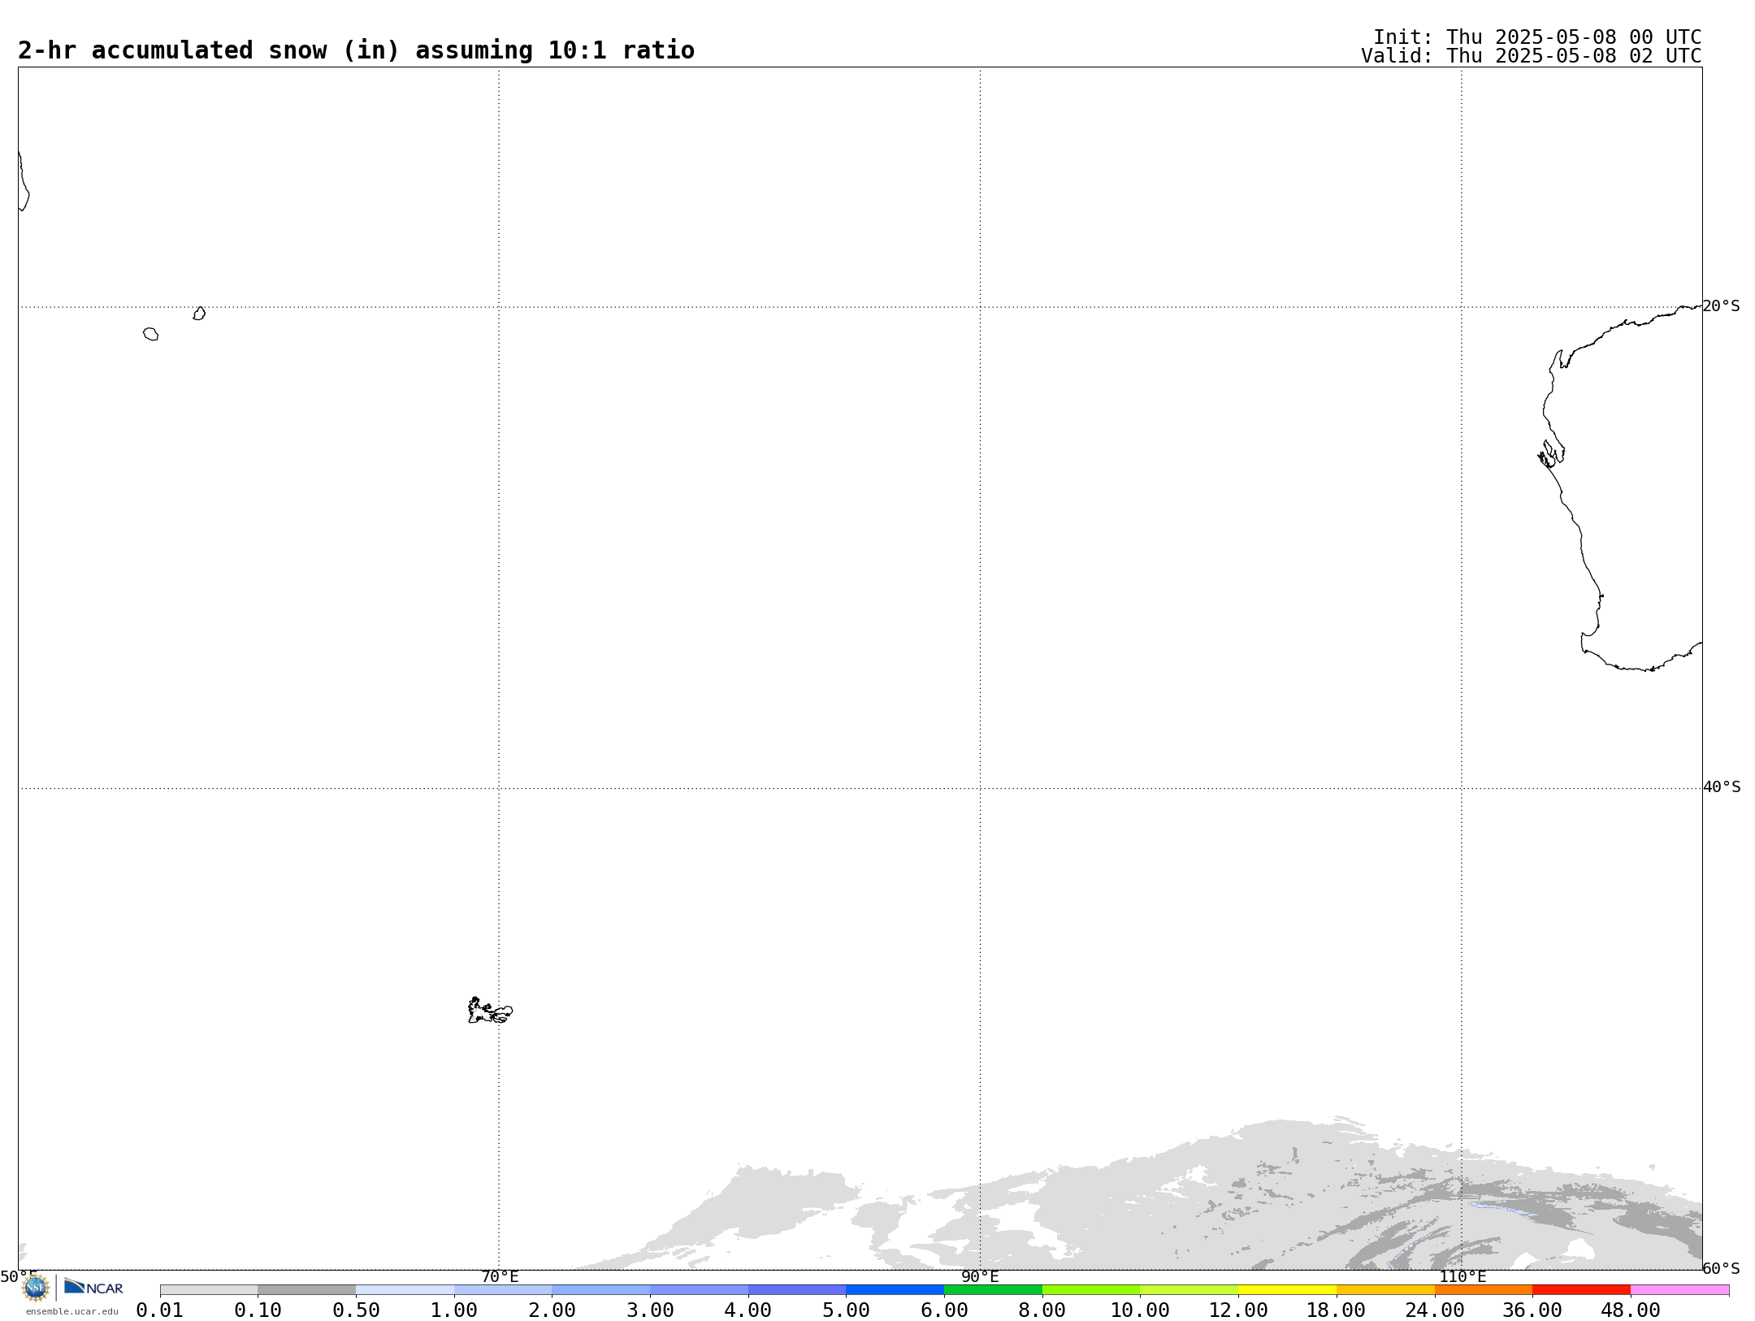Click the Kerguelen island outline near 70°E
The image size is (1755, 1321).
pos(490,1011)
